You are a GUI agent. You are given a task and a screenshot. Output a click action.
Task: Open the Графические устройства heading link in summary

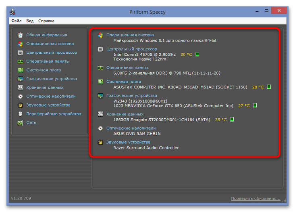132,96
